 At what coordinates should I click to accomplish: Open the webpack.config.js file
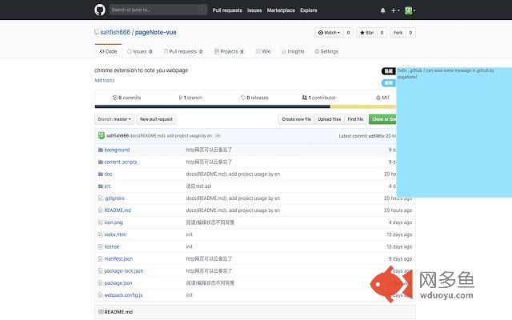(x=123, y=295)
